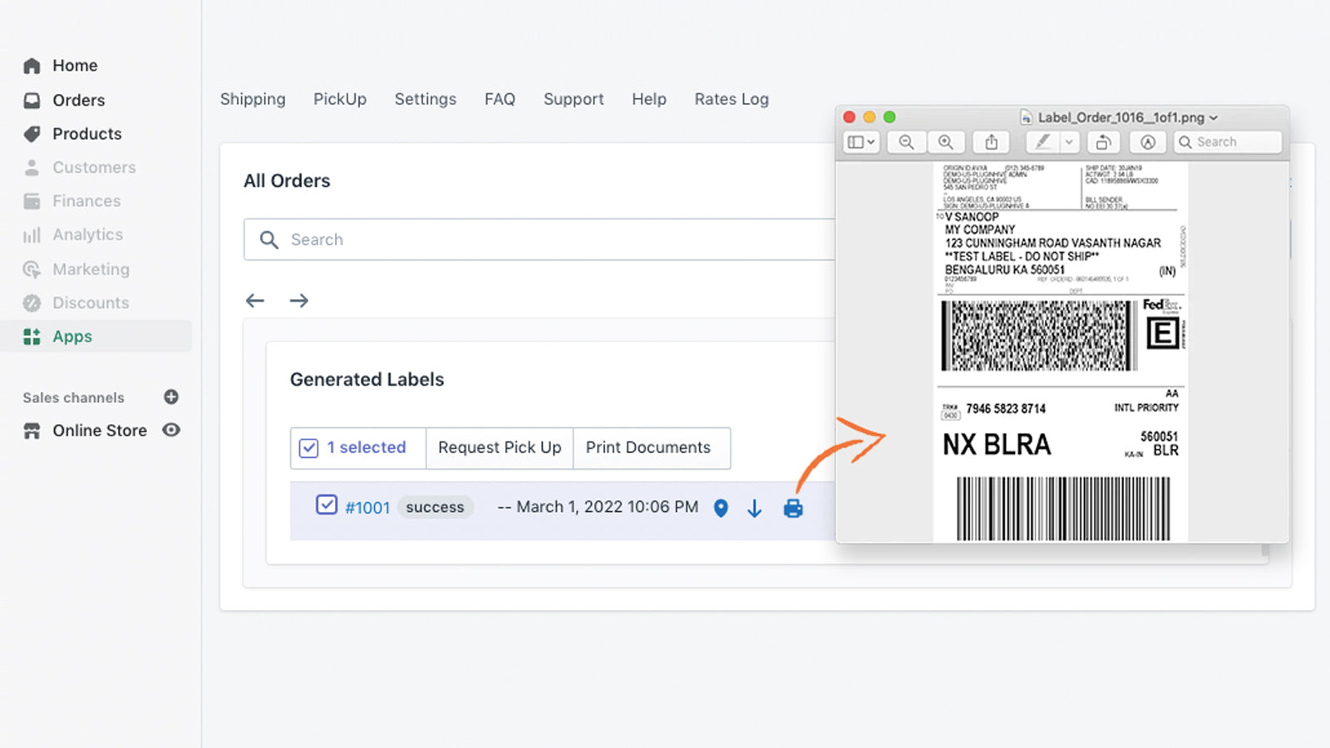
Task: Expand the Label_Order_1016 file title dropdown
Action: click(1214, 118)
